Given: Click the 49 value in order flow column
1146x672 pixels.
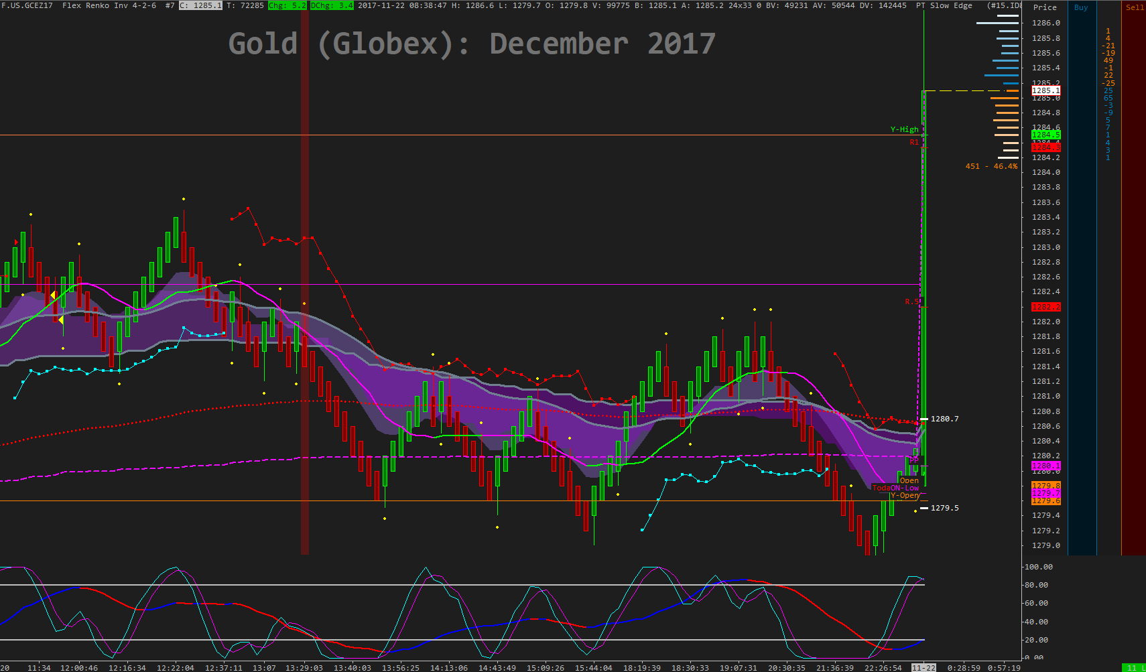Looking at the screenshot, I should point(1108,60).
